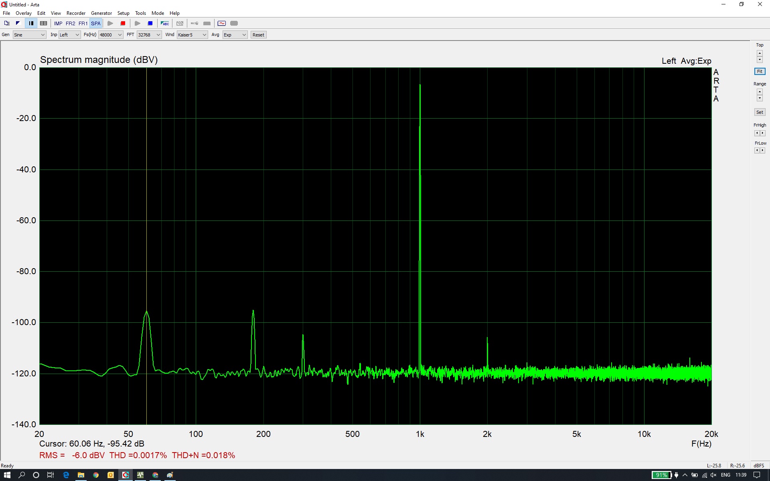Open Task View on the taskbar
The height and width of the screenshot is (481, 770).
click(51, 475)
